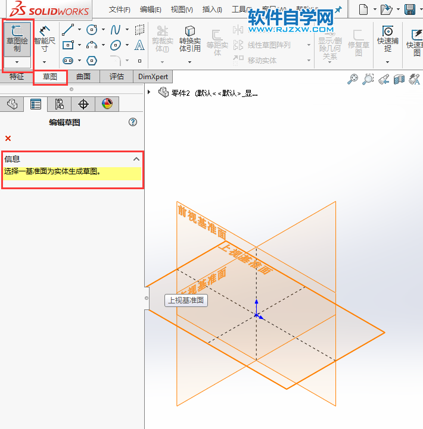Switch to the 曲面 tab
The width and height of the screenshot is (423, 429).
click(83, 76)
